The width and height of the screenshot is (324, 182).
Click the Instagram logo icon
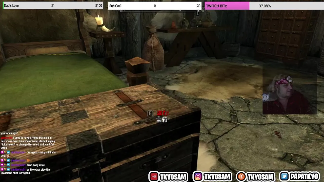198,177
